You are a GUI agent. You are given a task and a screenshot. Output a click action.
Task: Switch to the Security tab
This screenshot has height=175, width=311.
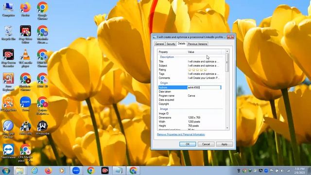(171, 44)
